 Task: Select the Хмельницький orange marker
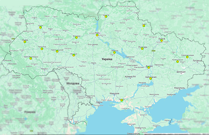[57, 51]
